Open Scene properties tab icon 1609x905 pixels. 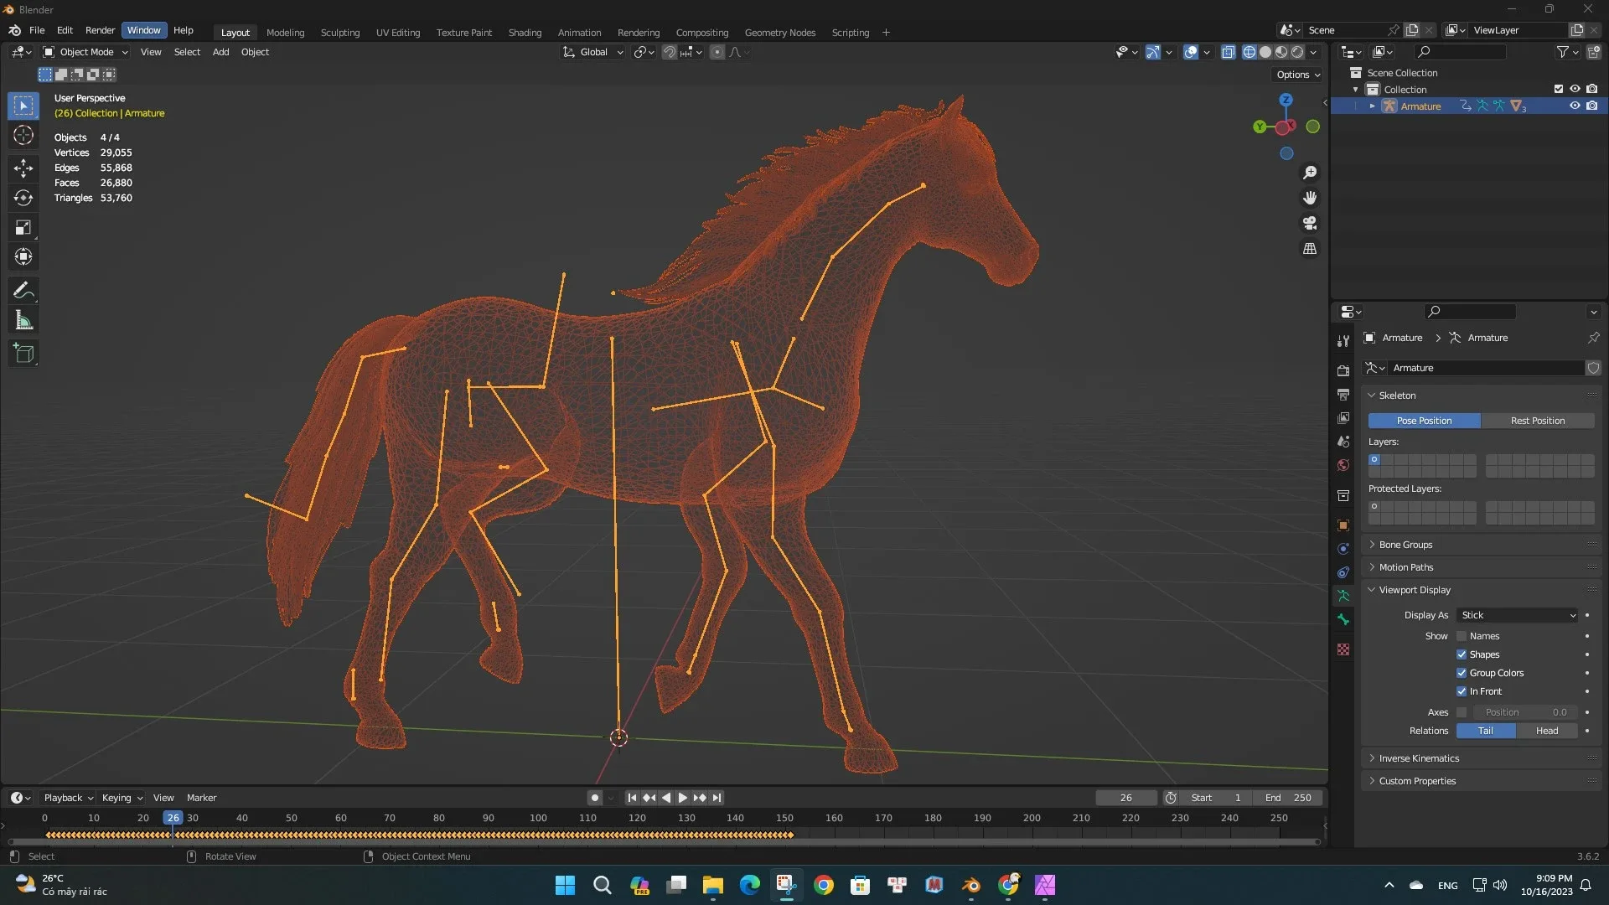pyautogui.click(x=1343, y=441)
